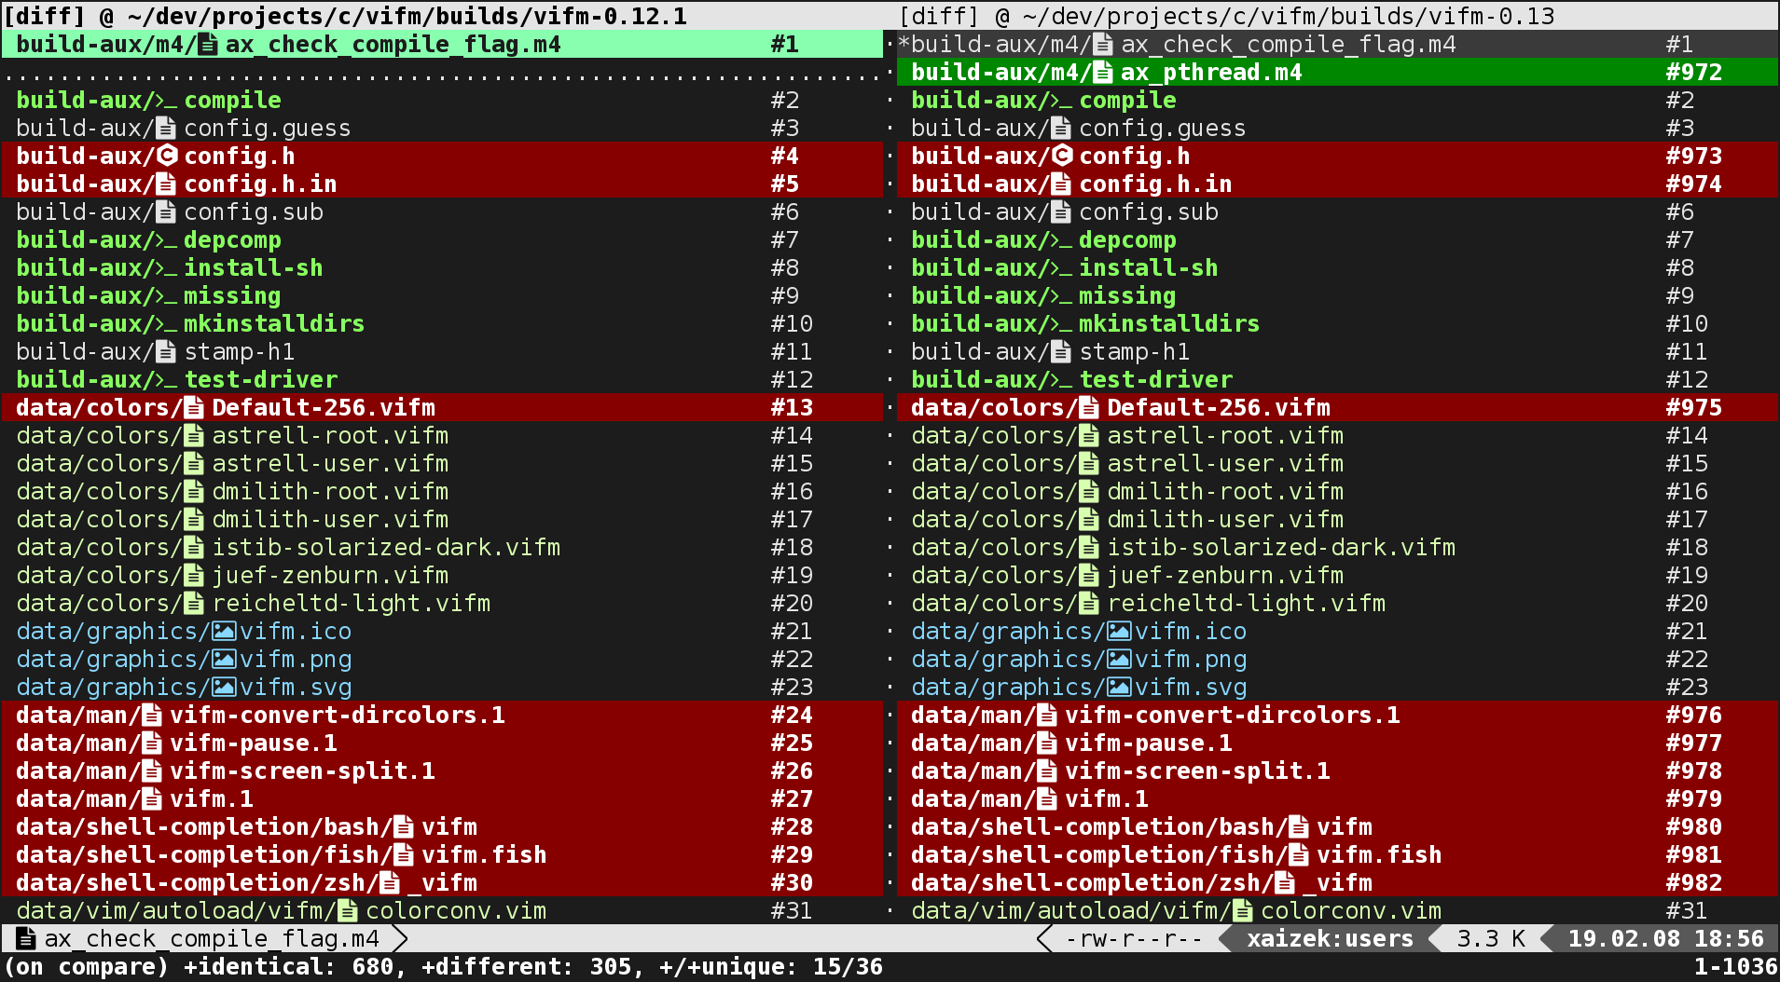Image resolution: width=1780 pixels, height=982 pixels.
Task: Click the shell script icon before compile in left pane
Action: click(166, 101)
